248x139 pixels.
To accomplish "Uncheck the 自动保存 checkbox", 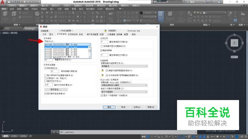I will [46, 68].
